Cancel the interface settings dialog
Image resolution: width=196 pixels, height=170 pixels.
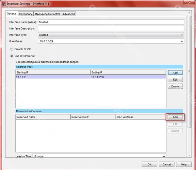167,164
